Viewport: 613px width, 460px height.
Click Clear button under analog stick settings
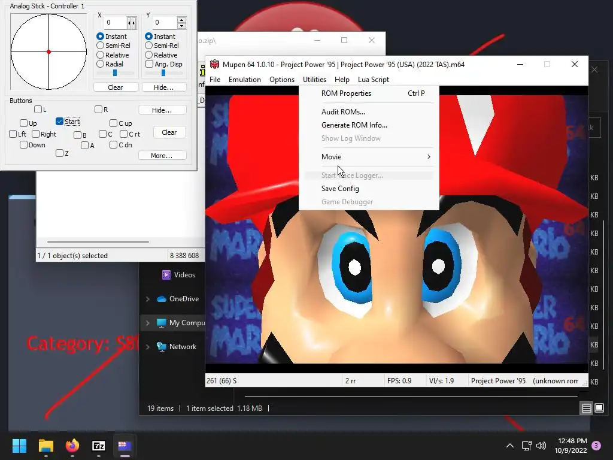[x=116, y=87]
